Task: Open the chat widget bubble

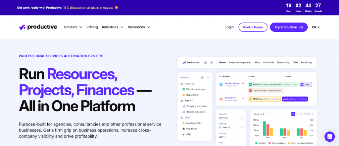Action: 329,136
